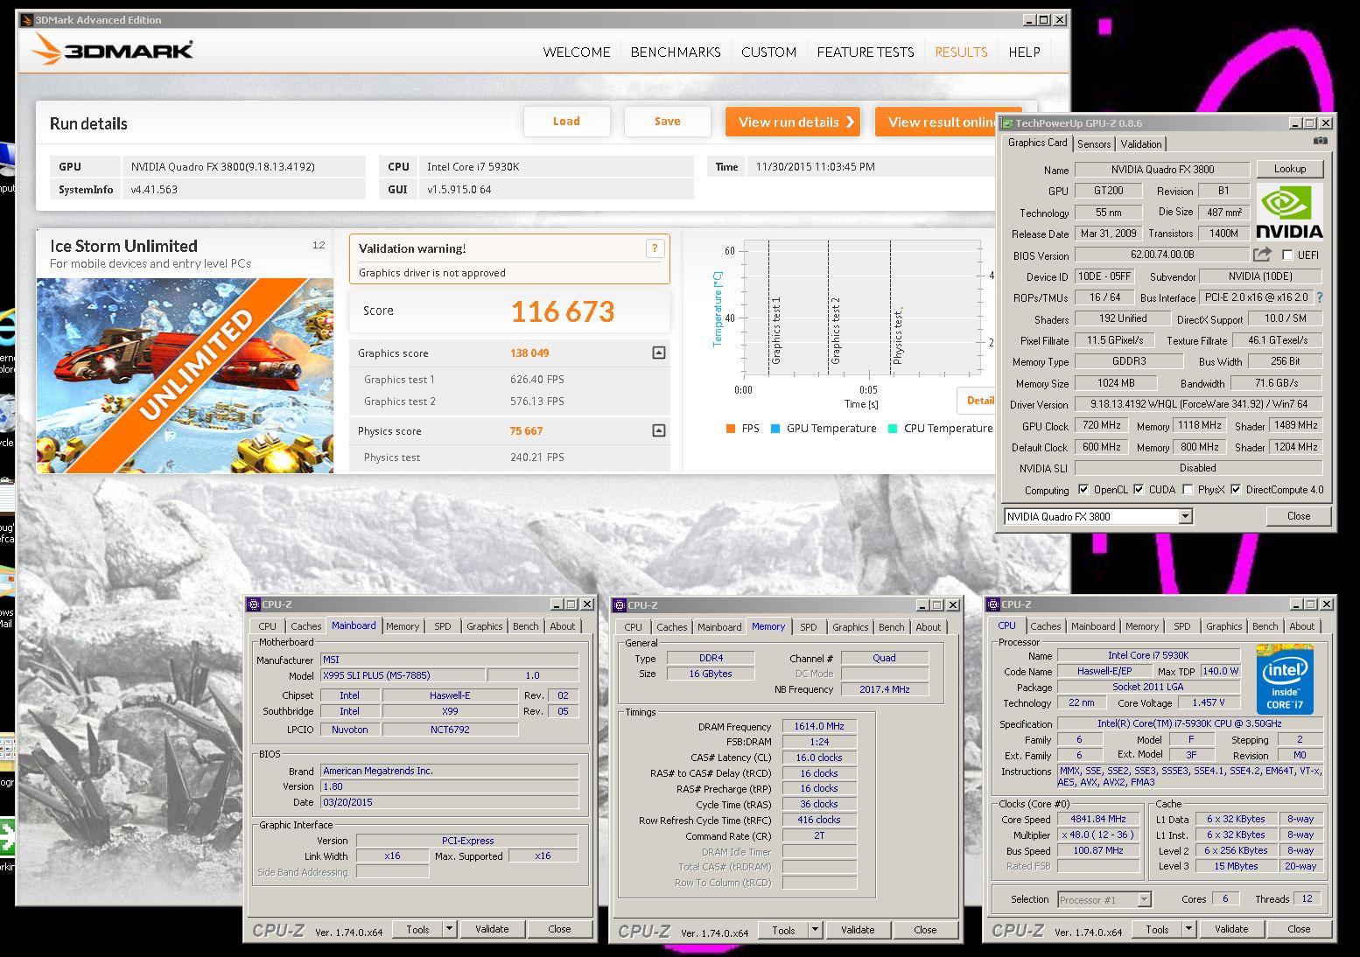Image resolution: width=1360 pixels, height=957 pixels.
Task: Maximize the 3DMark Advanced Edition window
Action: pos(1043,19)
